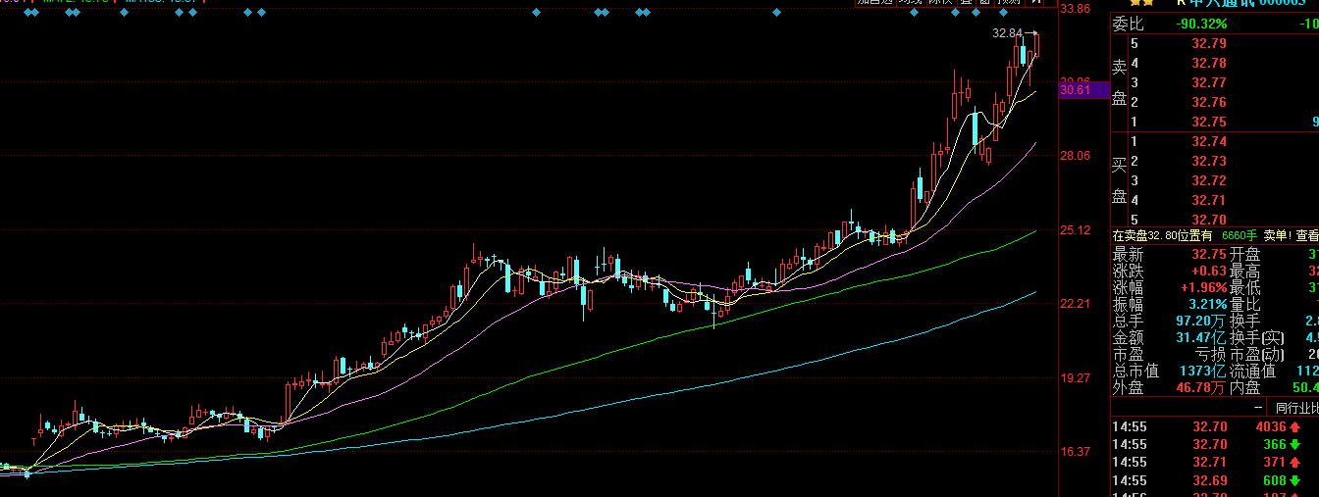The height and width of the screenshot is (497, 1319).
Task: Select sell level 2 price 32.76
Action: tap(1209, 102)
